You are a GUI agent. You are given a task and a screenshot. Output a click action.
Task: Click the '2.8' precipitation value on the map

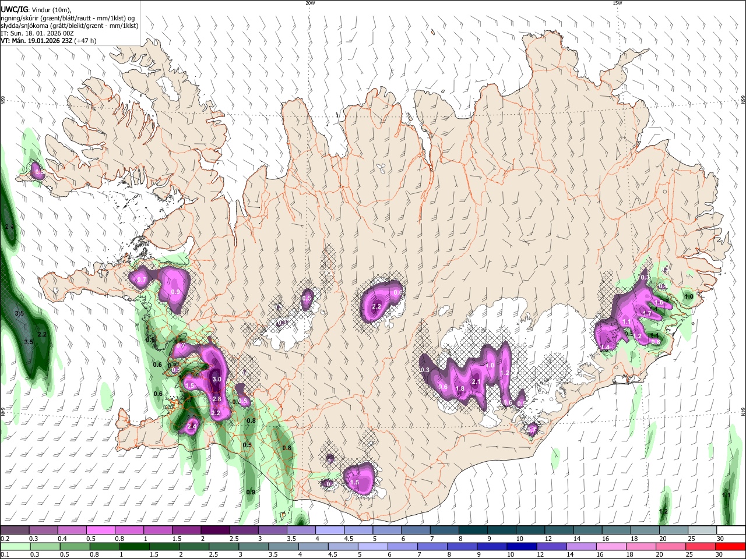coord(217,399)
